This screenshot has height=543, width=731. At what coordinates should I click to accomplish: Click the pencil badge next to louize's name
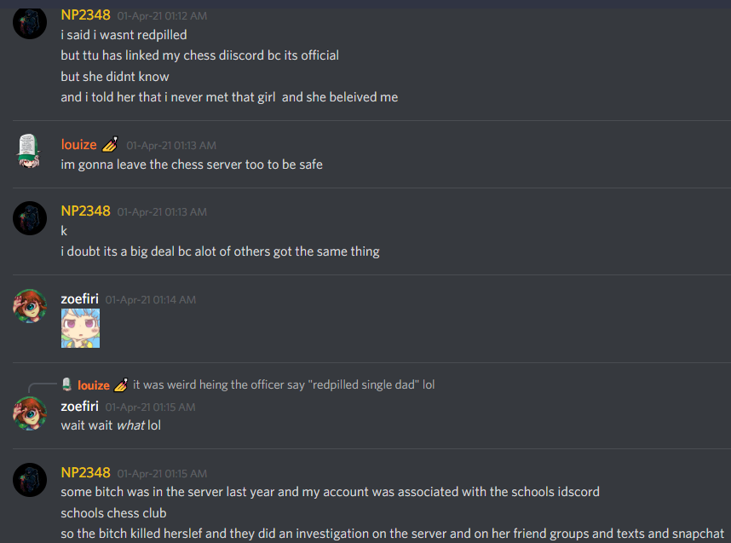pos(110,144)
